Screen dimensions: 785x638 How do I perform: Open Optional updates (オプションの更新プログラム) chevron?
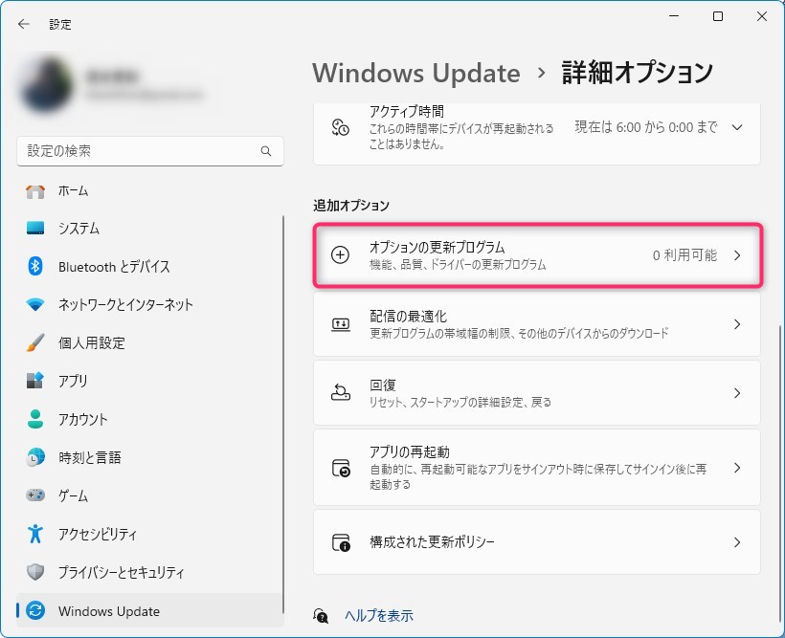pos(736,255)
